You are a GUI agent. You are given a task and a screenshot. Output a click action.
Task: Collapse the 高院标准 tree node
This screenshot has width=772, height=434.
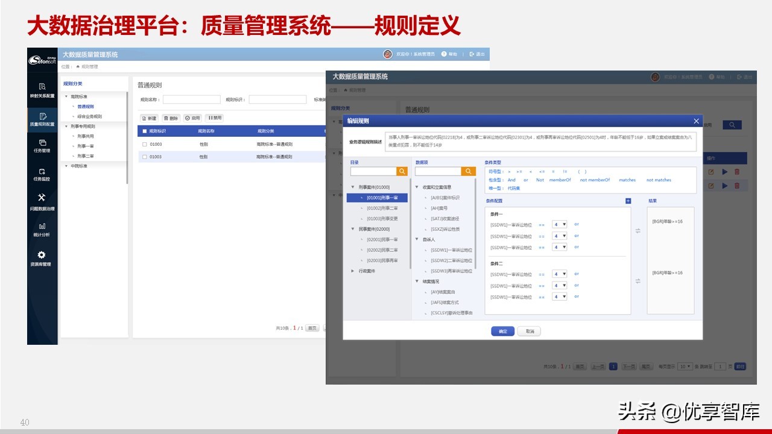coord(66,96)
